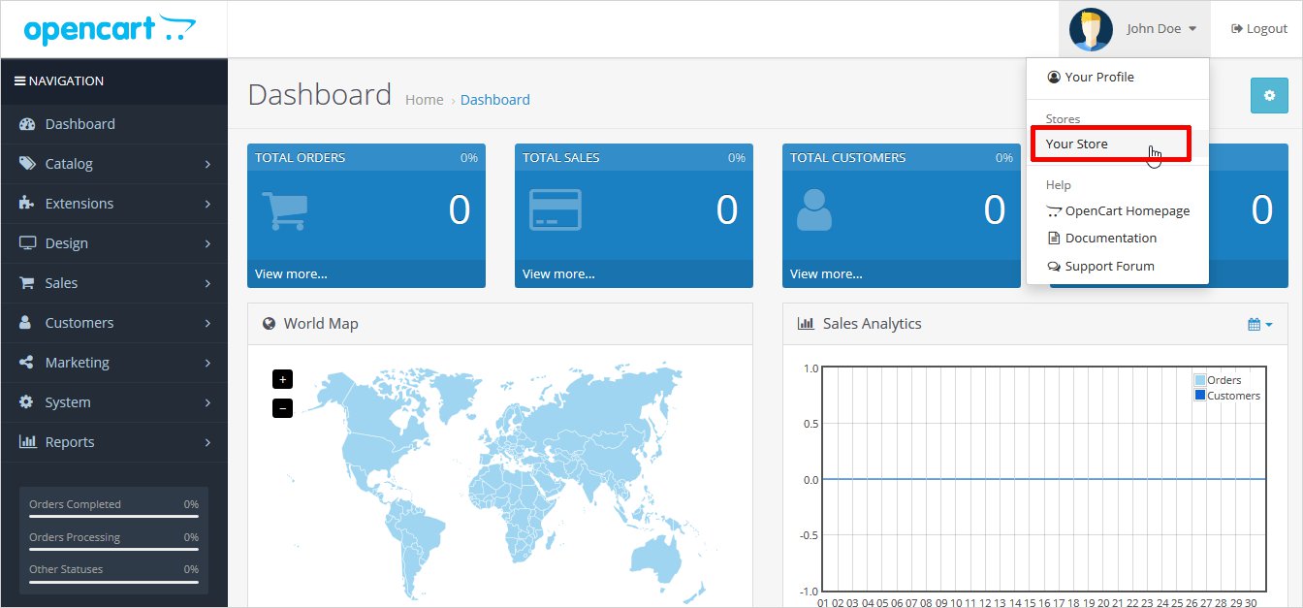The image size is (1303, 608).
Task: Click the OpenCart logo
Action: pos(110,29)
